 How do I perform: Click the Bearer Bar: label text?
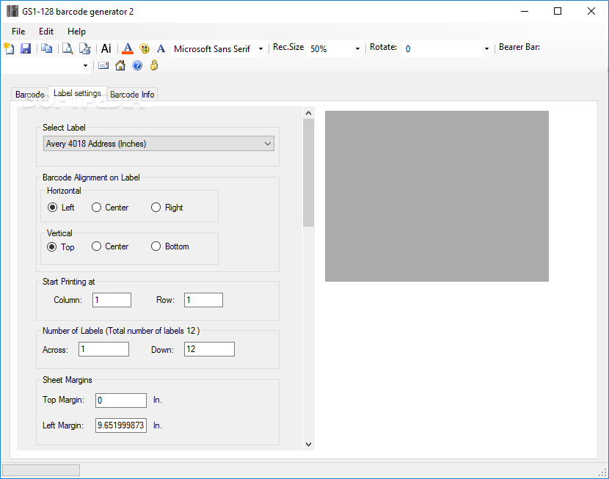(x=519, y=47)
